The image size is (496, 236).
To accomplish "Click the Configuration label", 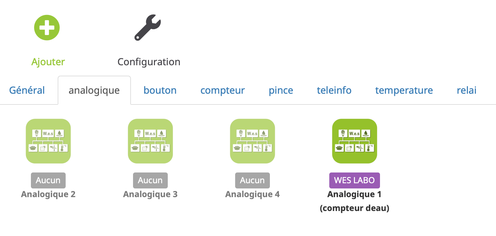I will (x=149, y=62).
